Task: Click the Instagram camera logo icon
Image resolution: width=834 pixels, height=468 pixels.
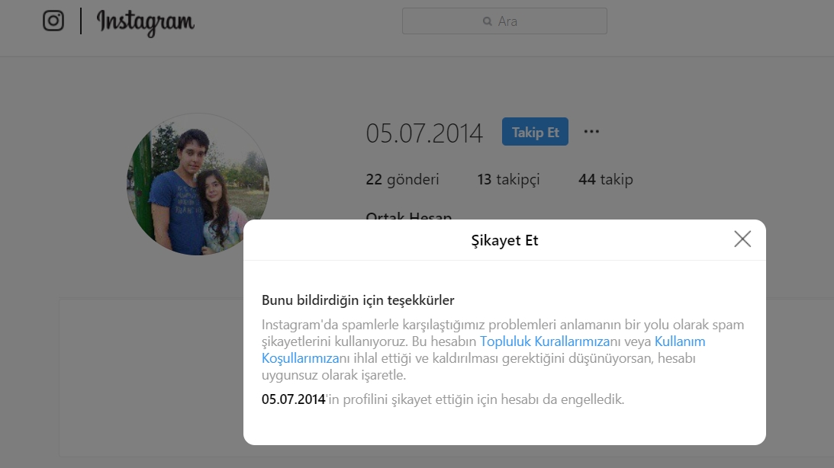Action: [x=53, y=21]
